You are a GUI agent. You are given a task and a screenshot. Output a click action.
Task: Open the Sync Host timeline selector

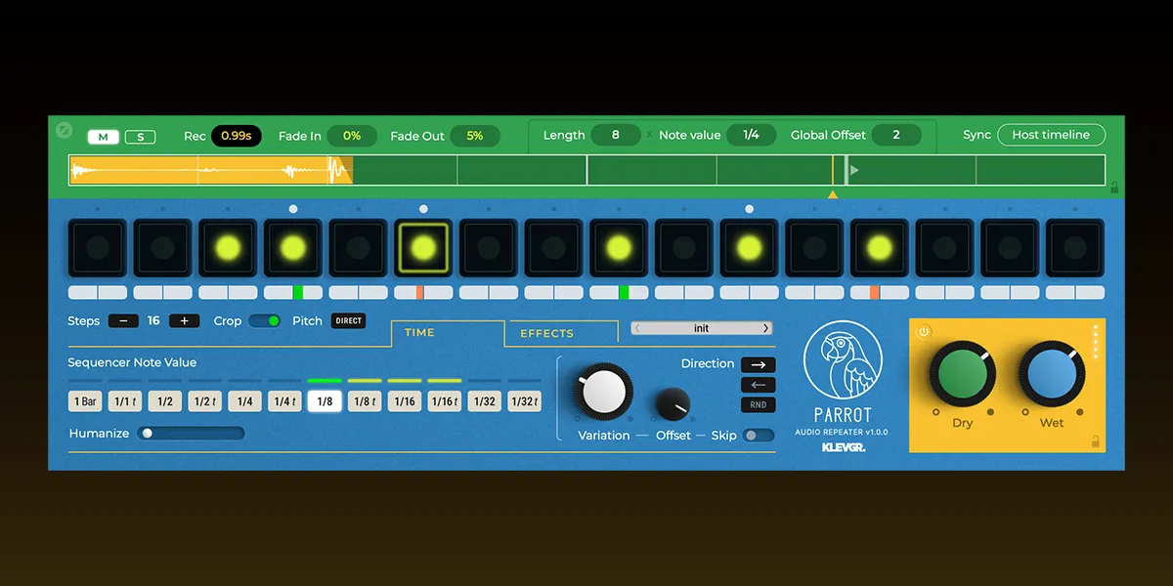(x=1051, y=135)
